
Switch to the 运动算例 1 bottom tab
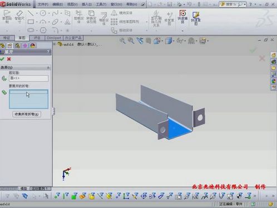[x=40, y=189]
